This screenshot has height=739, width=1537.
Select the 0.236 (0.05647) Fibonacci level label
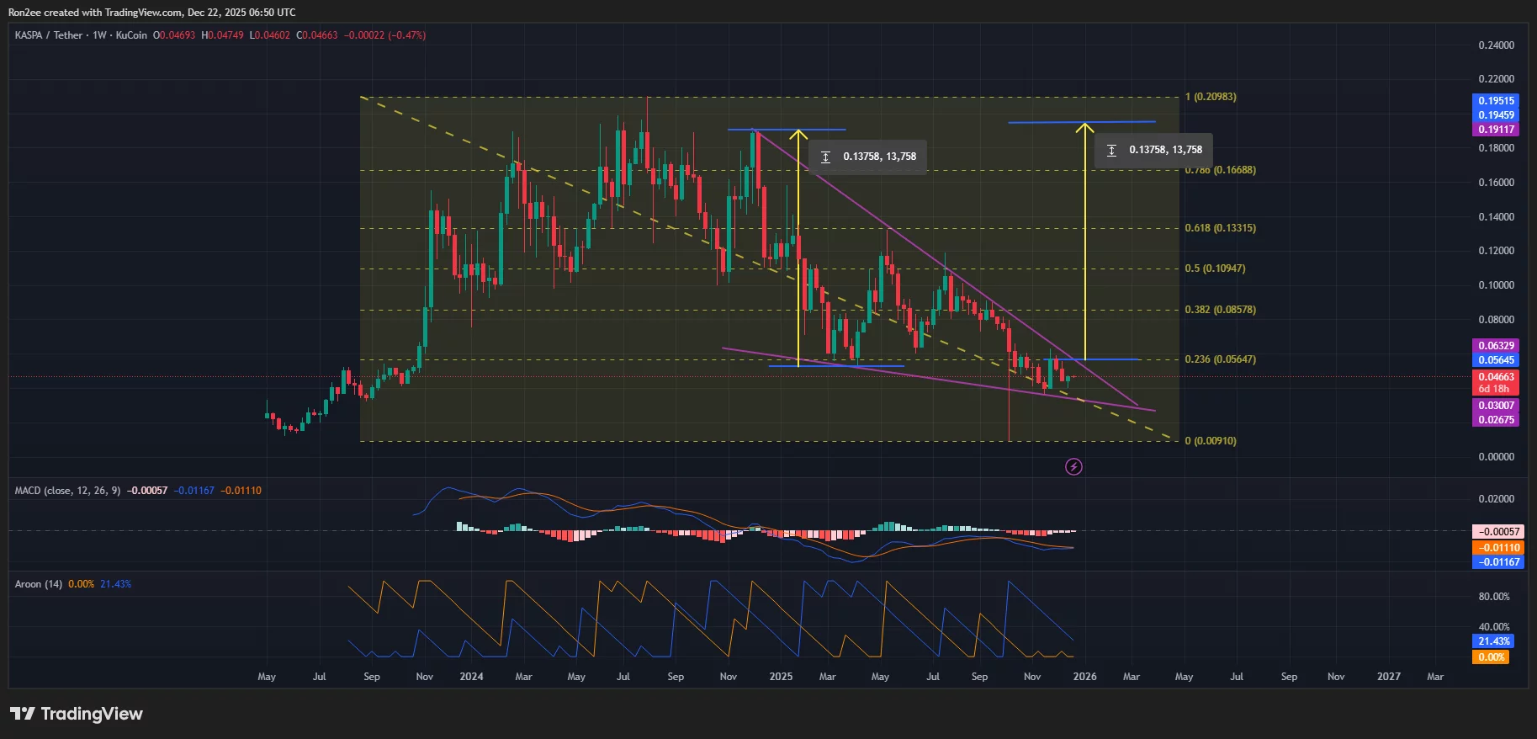tap(1220, 359)
